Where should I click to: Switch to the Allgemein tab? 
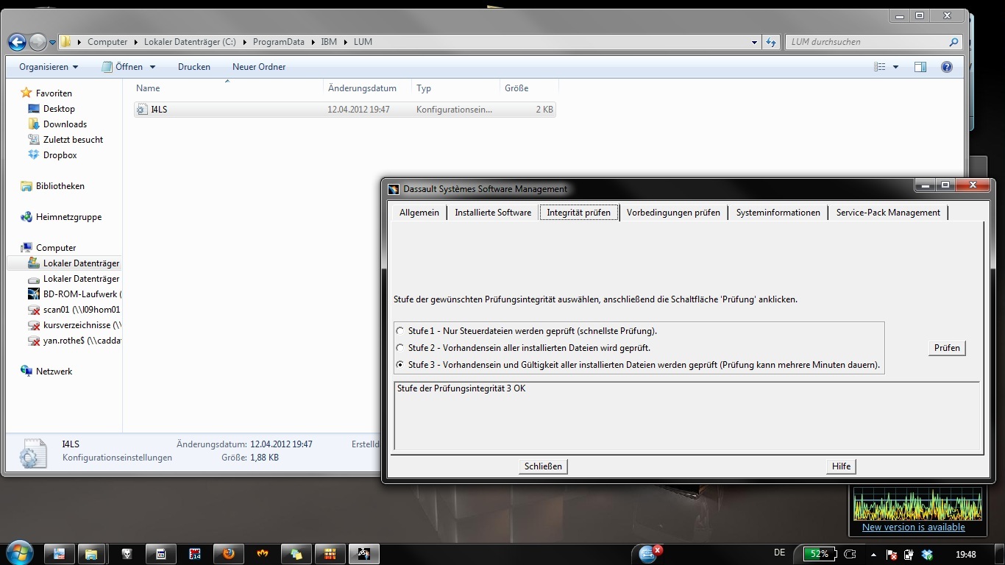(419, 213)
